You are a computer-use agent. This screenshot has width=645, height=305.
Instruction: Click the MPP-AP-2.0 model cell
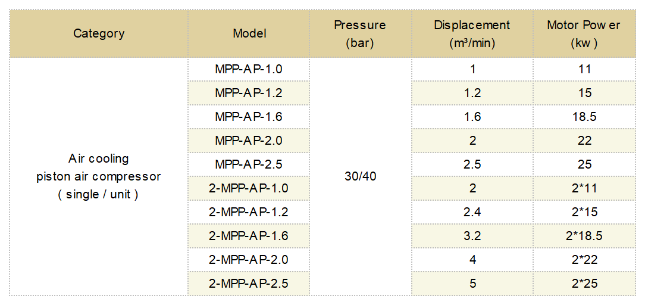tap(249, 141)
